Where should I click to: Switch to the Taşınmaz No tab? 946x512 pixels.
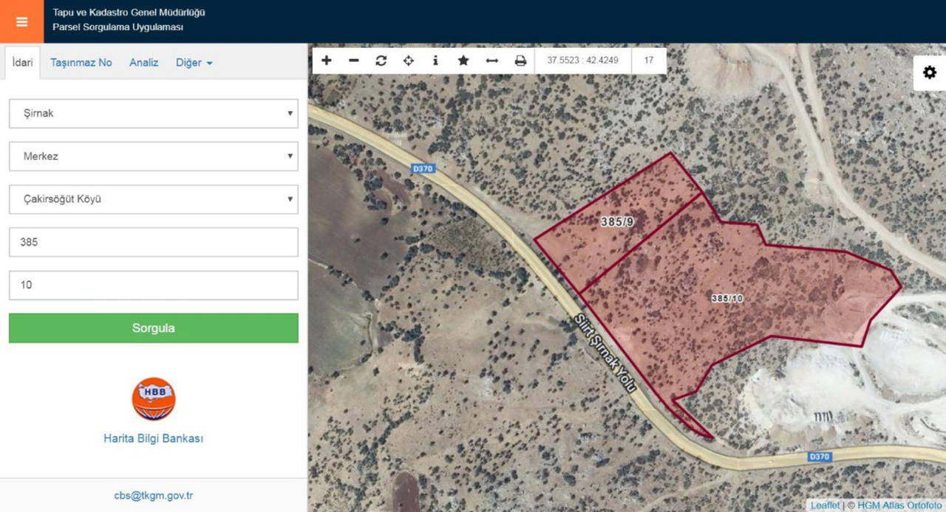[x=81, y=63]
